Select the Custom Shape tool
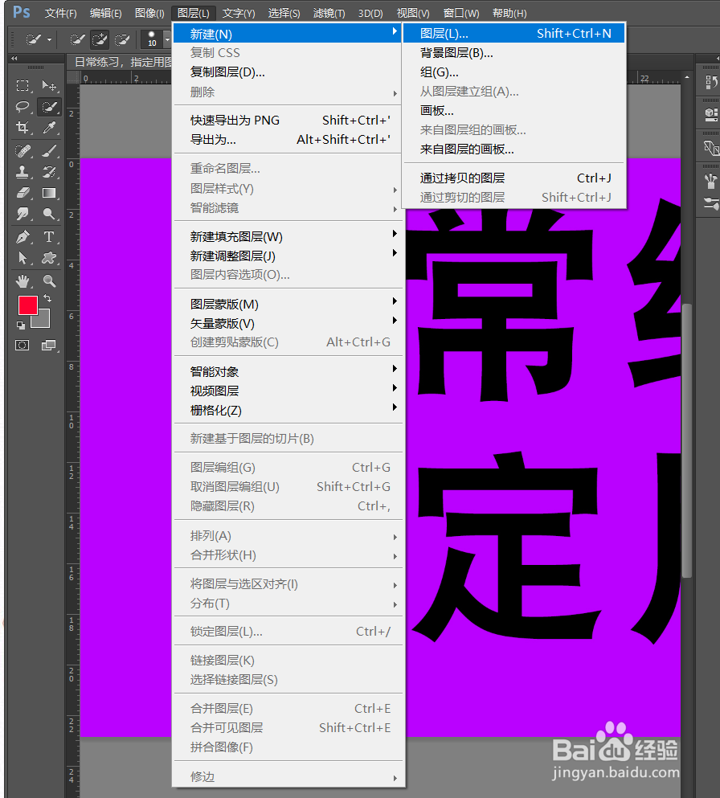 [x=49, y=258]
